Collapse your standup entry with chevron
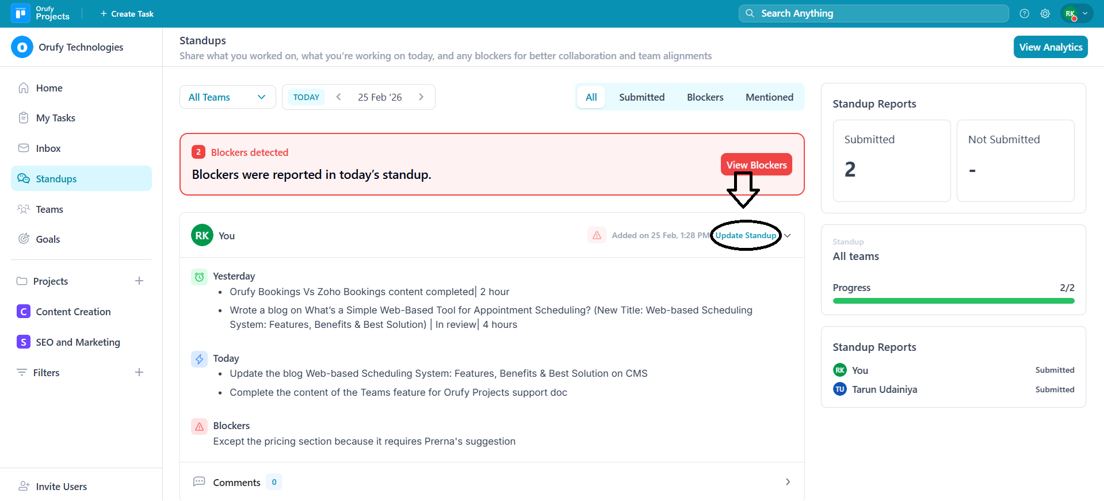Screen dimensions: 1104x501 [788, 235]
